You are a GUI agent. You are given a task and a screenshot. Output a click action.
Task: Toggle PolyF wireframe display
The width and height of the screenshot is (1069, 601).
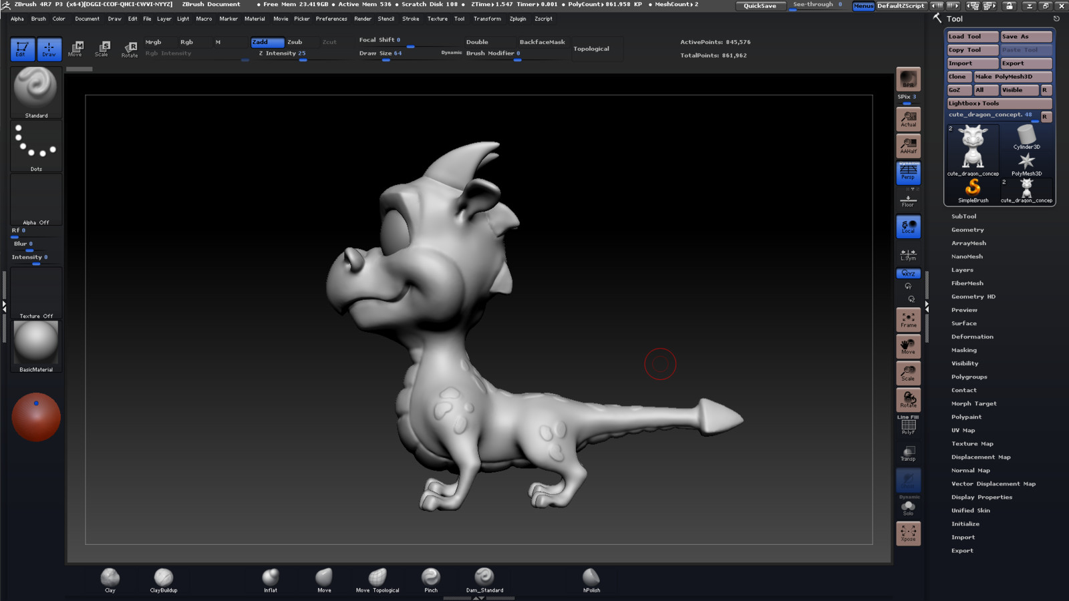coord(908,425)
